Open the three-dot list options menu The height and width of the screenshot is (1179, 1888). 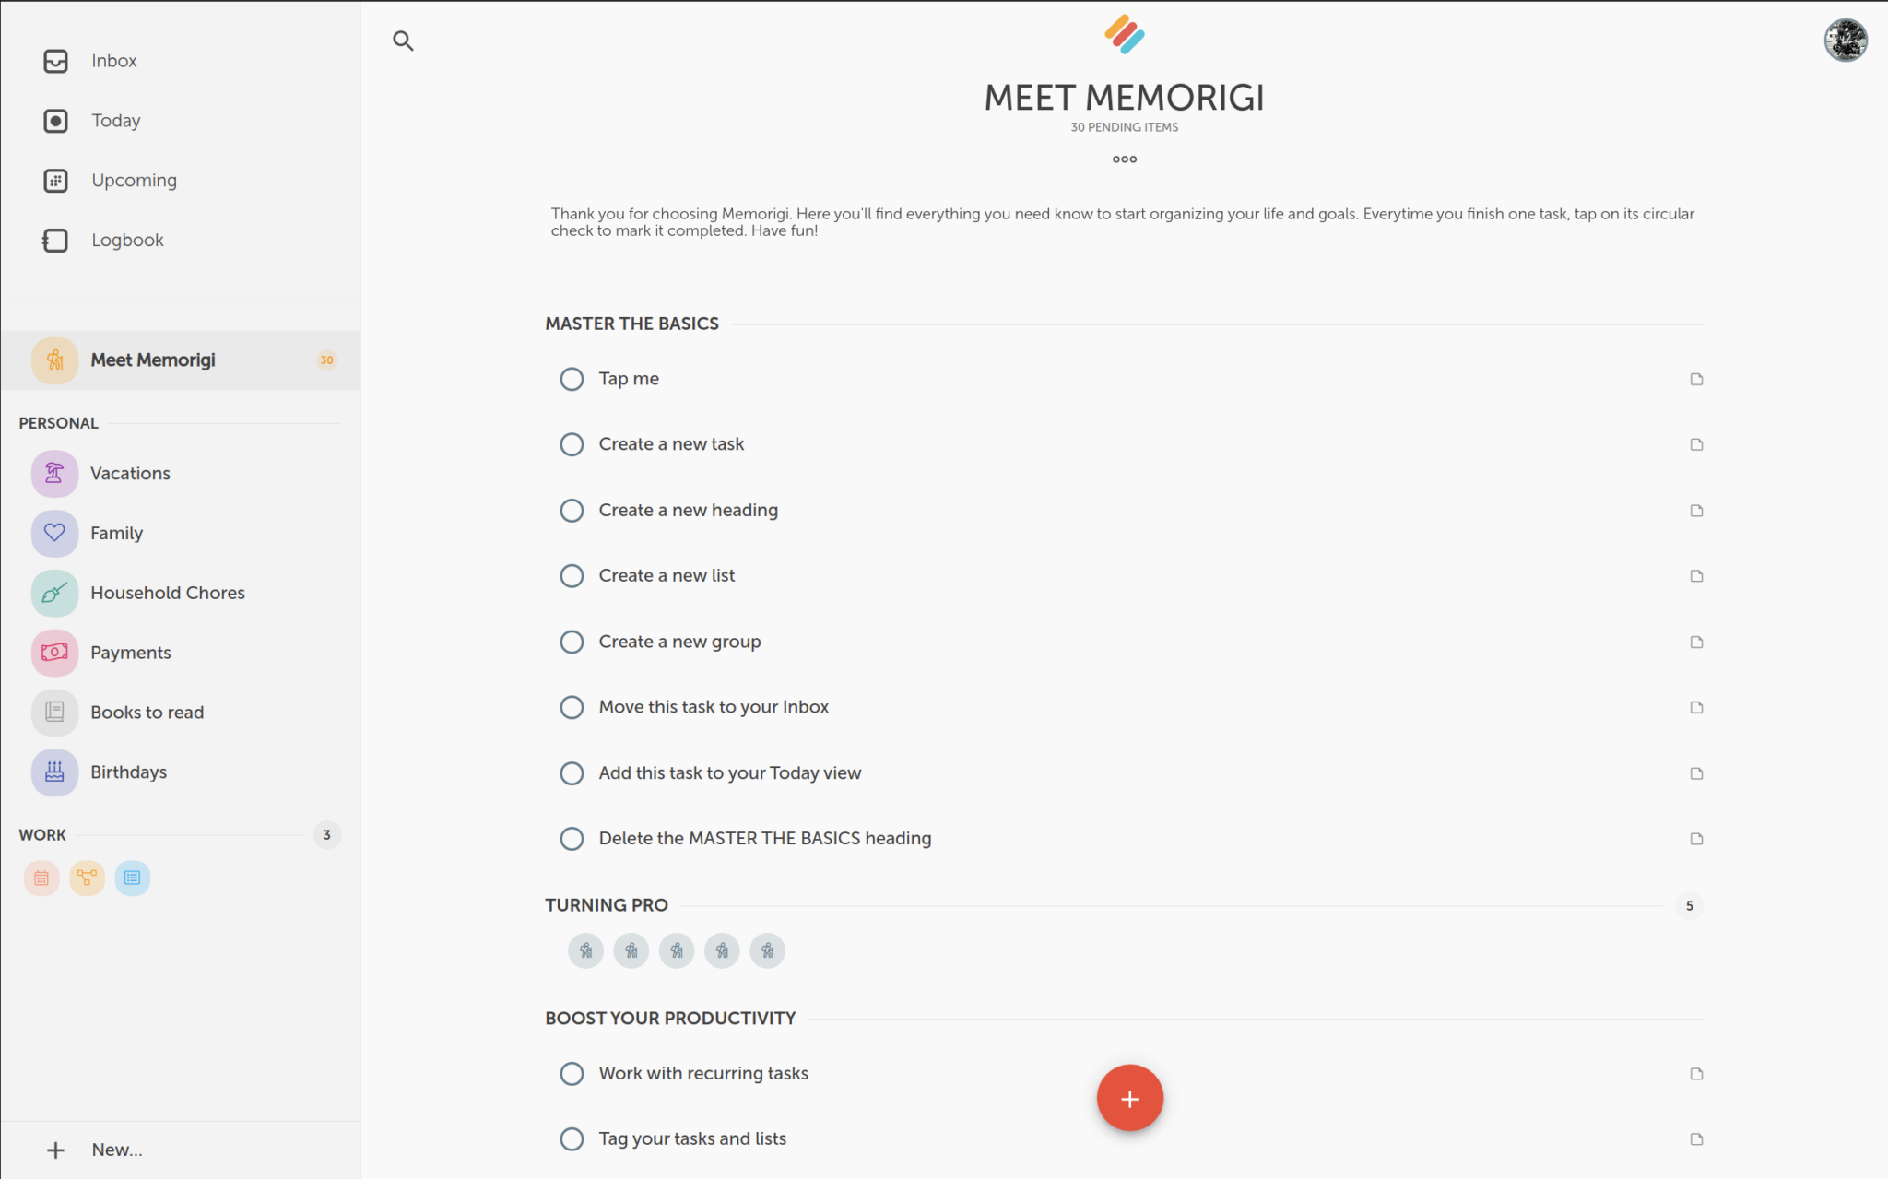click(x=1124, y=159)
